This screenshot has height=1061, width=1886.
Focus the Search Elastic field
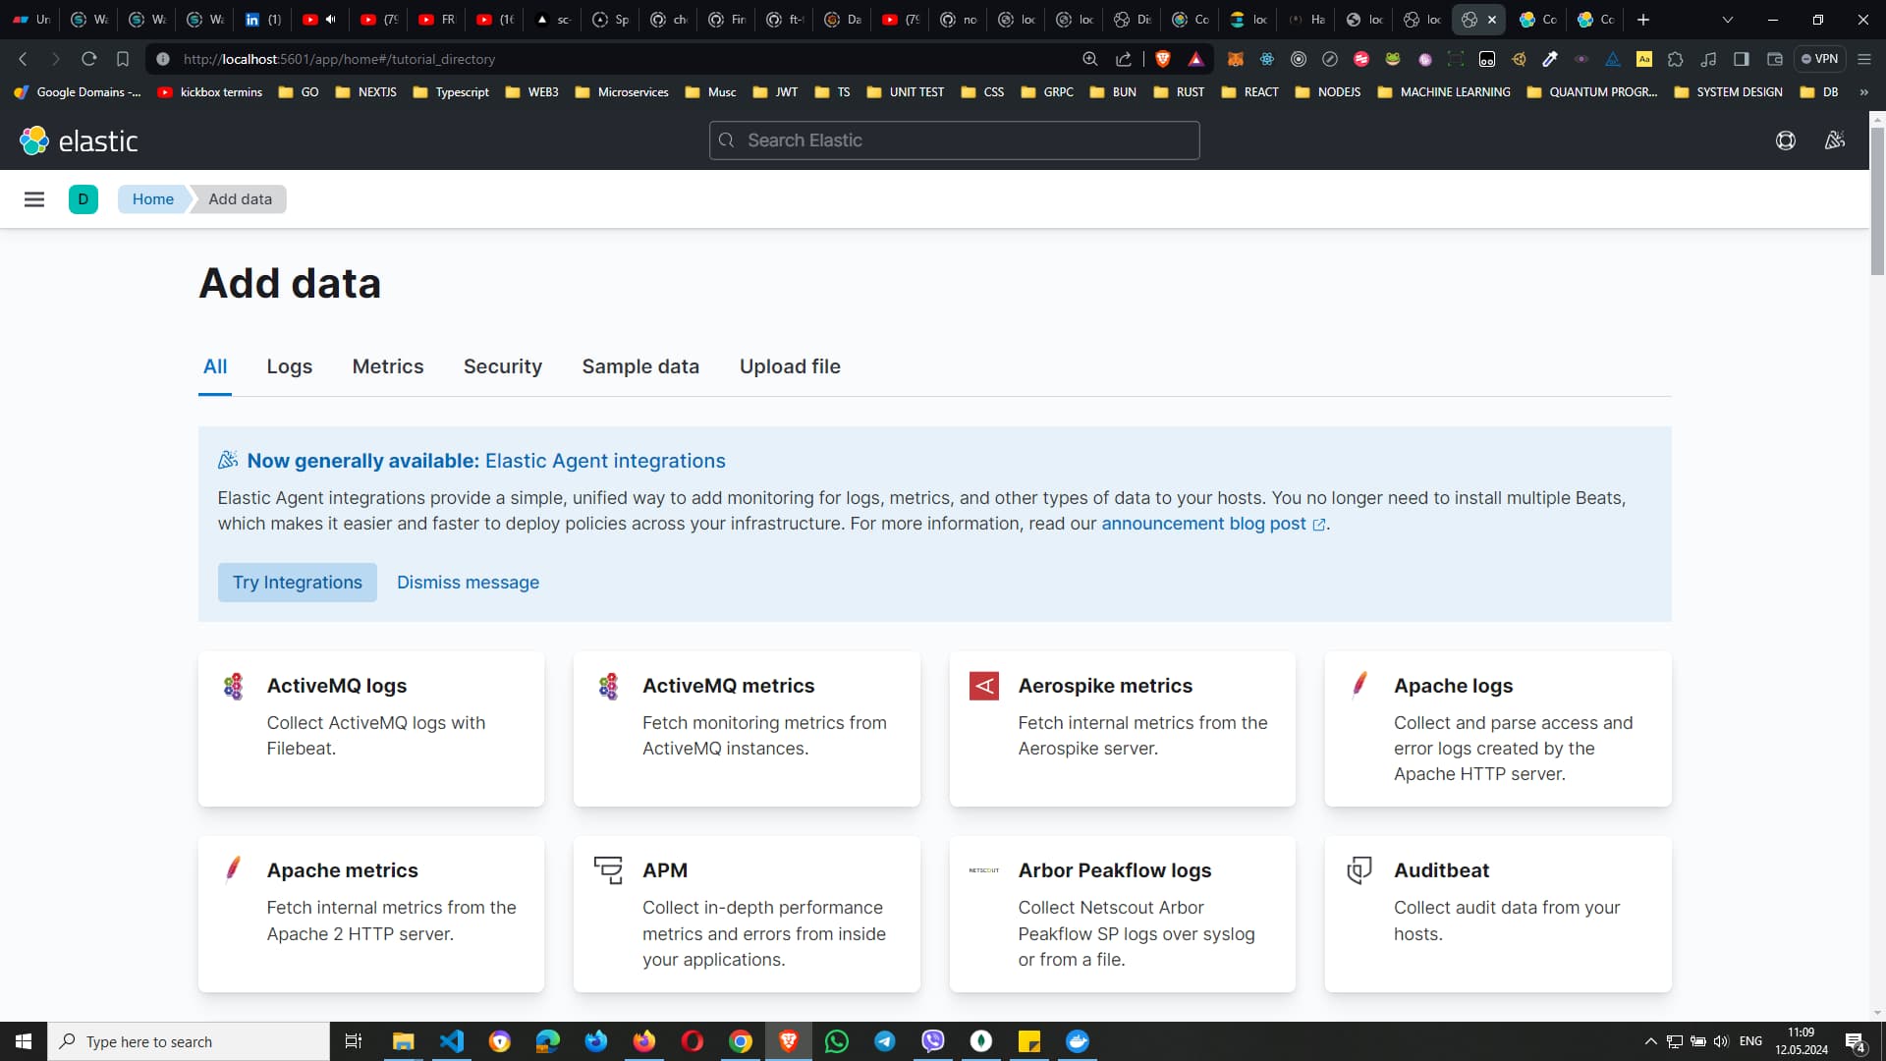click(x=953, y=140)
